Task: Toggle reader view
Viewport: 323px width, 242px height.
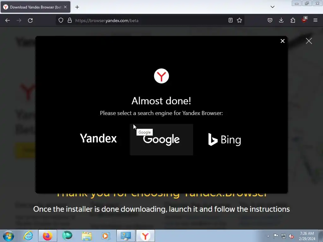Action: (231, 20)
